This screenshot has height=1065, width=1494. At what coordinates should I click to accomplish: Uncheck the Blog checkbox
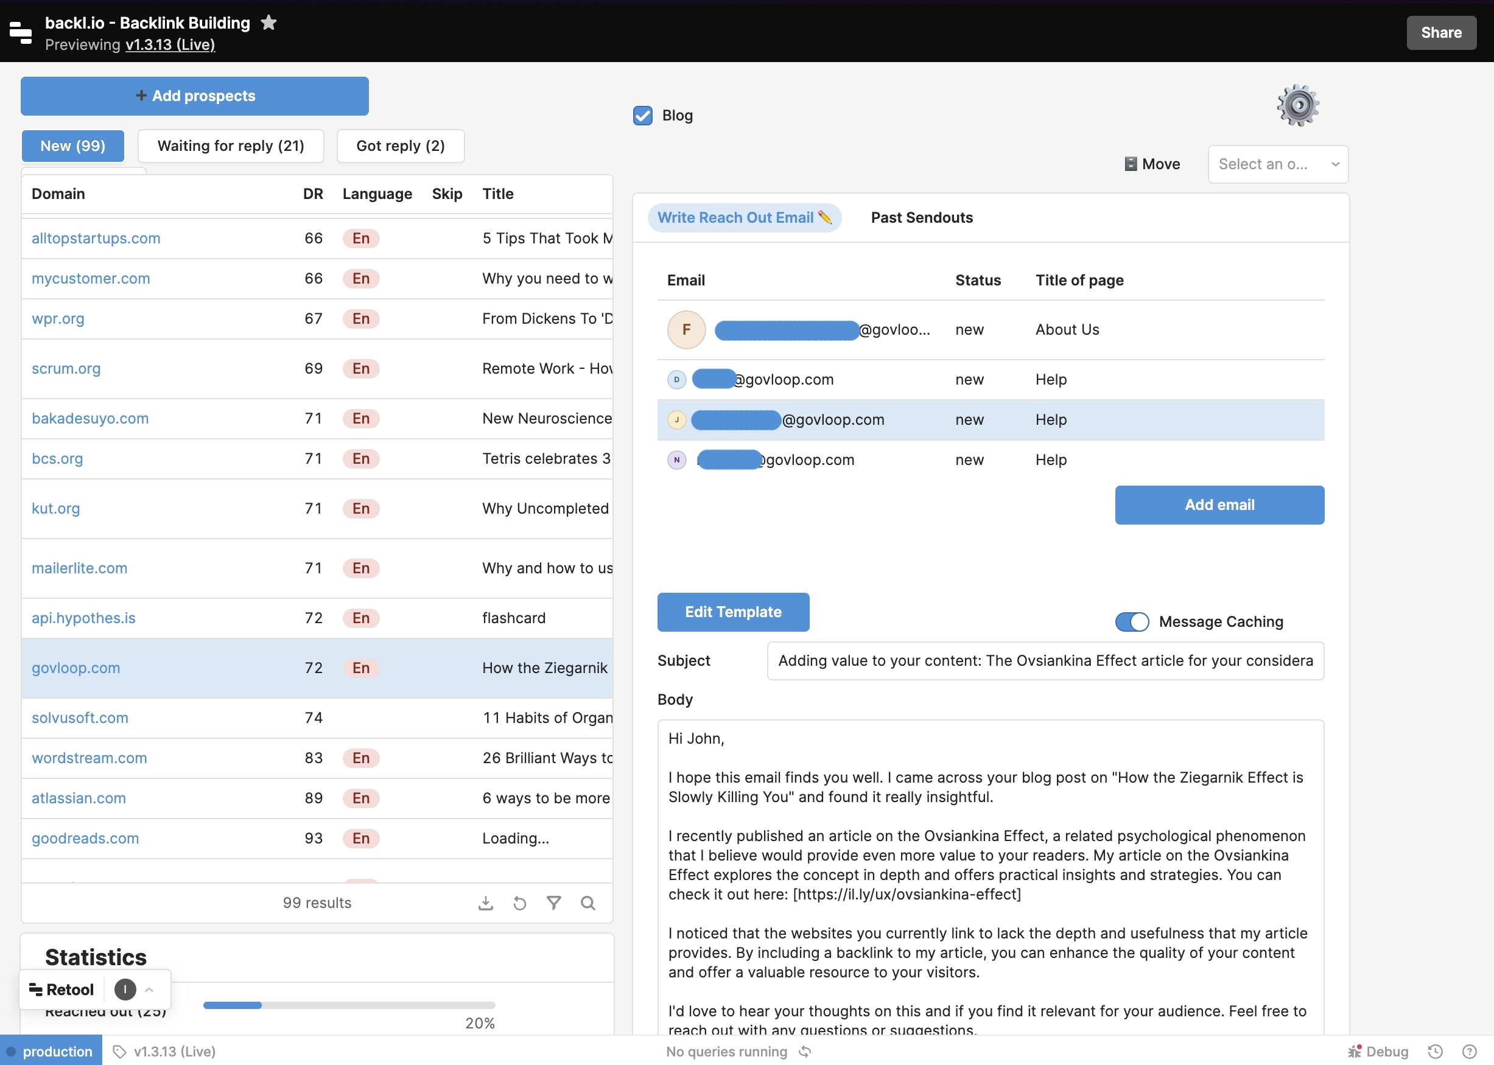(642, 116)
